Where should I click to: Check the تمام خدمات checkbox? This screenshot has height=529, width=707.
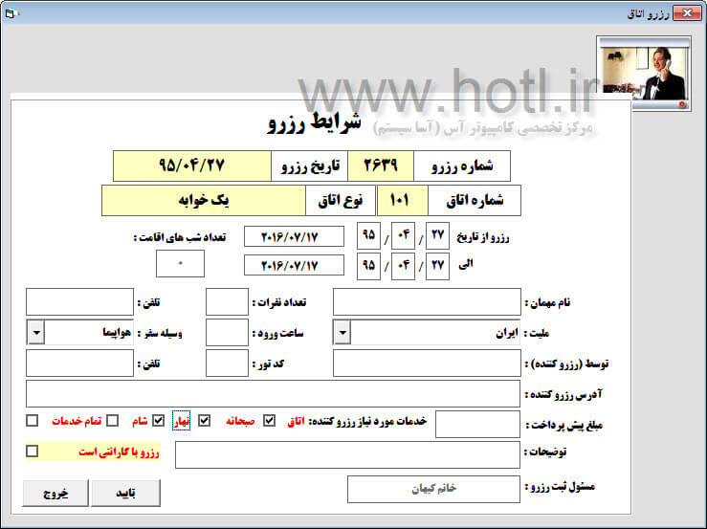tap(33, 420)
